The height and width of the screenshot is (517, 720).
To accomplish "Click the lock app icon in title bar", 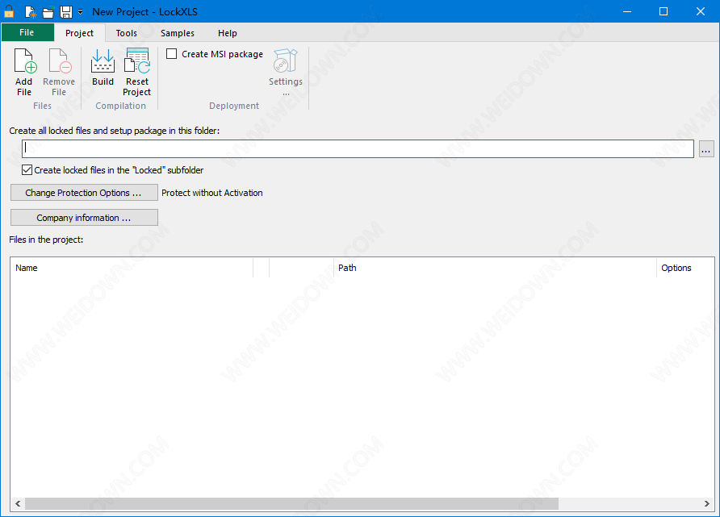I will (9, 11).
